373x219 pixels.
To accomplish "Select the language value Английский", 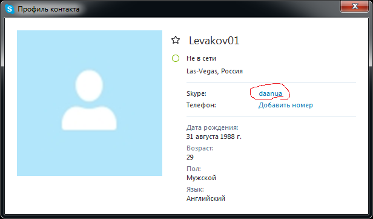I will pyautogui.click(x=206, y=198).
